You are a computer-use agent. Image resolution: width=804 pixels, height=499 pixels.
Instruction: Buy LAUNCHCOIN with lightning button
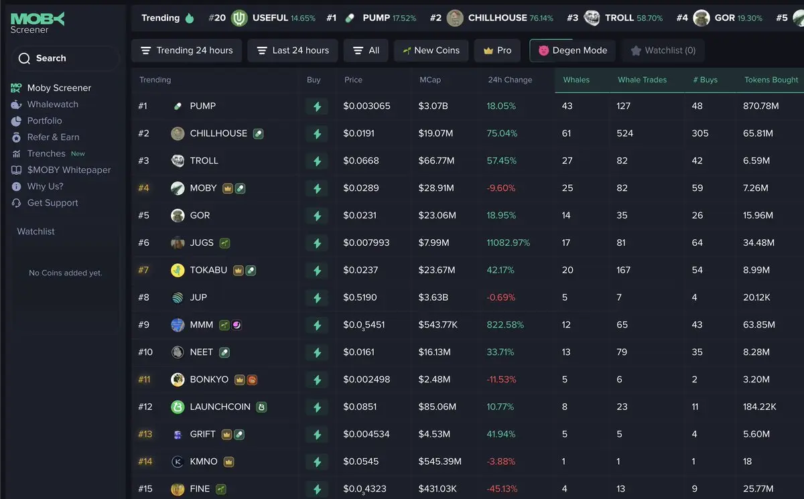[317, 407]
